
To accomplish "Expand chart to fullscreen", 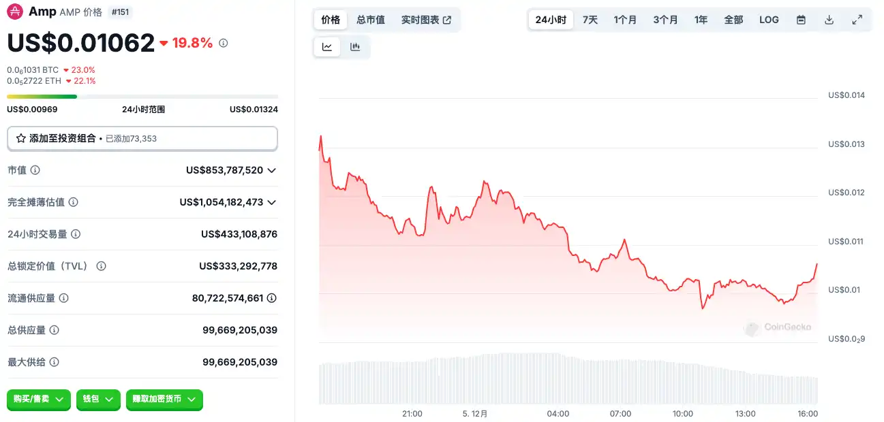I will pos(857,20).
